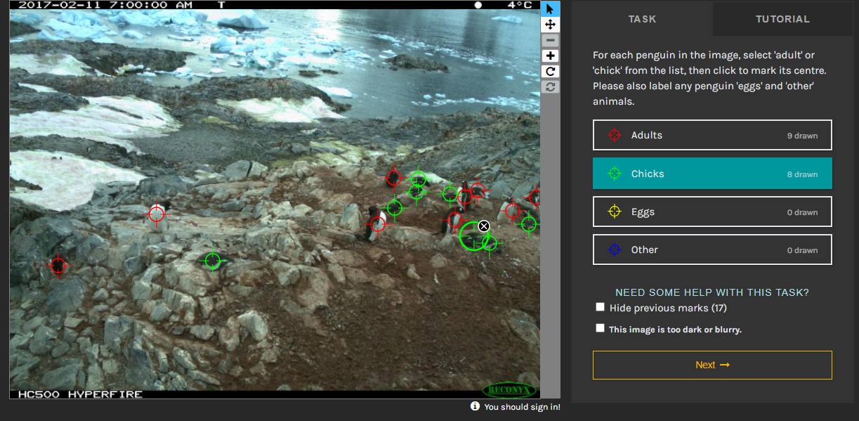Click the zoom in plus button
Image resolution: width=859 pixels, height=421 pixels.
pos(551,56)
